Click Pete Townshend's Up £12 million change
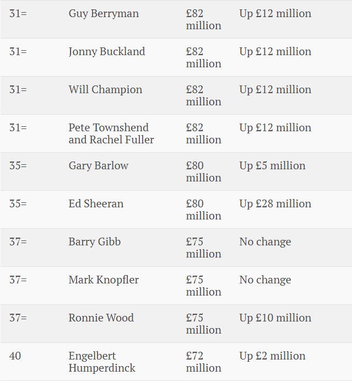 275,128
